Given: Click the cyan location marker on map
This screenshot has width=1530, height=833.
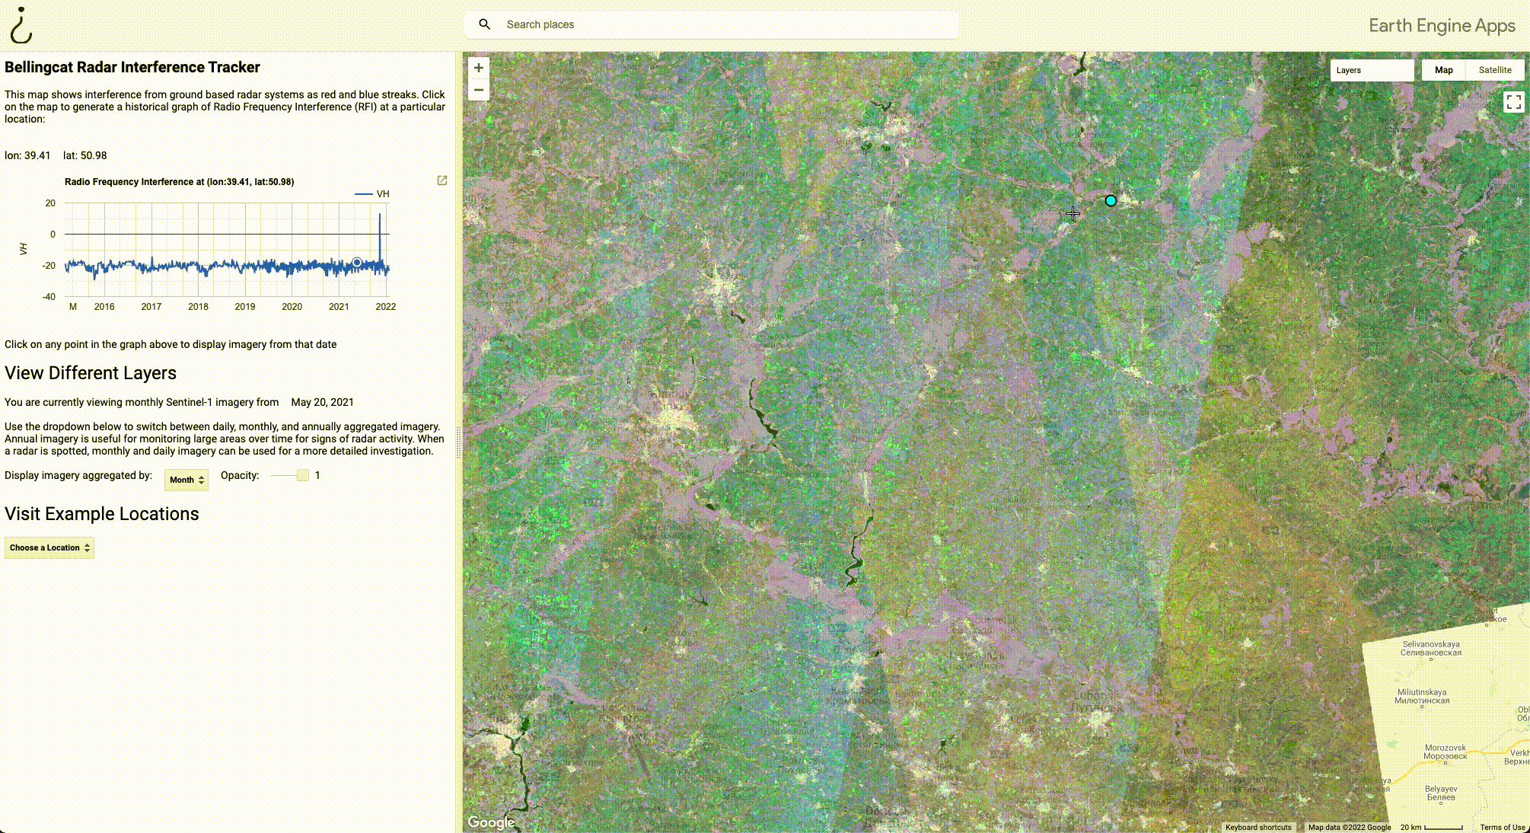Looking at the screenshot, I should pos(1111,201).
